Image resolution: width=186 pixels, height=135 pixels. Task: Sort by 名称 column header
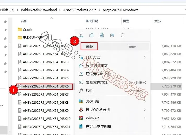tap(24, 21)
